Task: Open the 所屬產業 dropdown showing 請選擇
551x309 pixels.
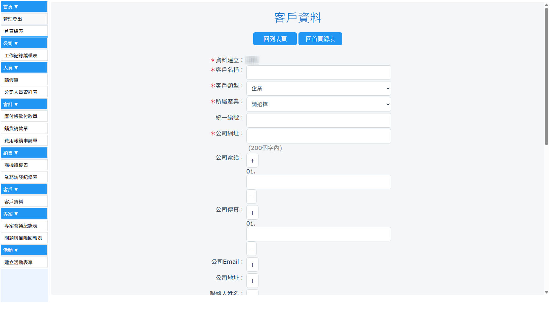Action: [319, 104]
